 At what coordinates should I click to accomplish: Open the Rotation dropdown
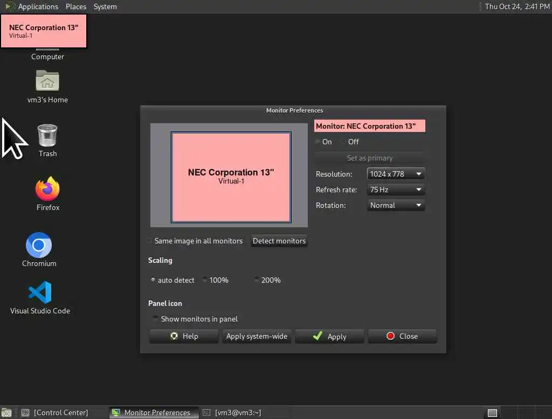(396, 205)
